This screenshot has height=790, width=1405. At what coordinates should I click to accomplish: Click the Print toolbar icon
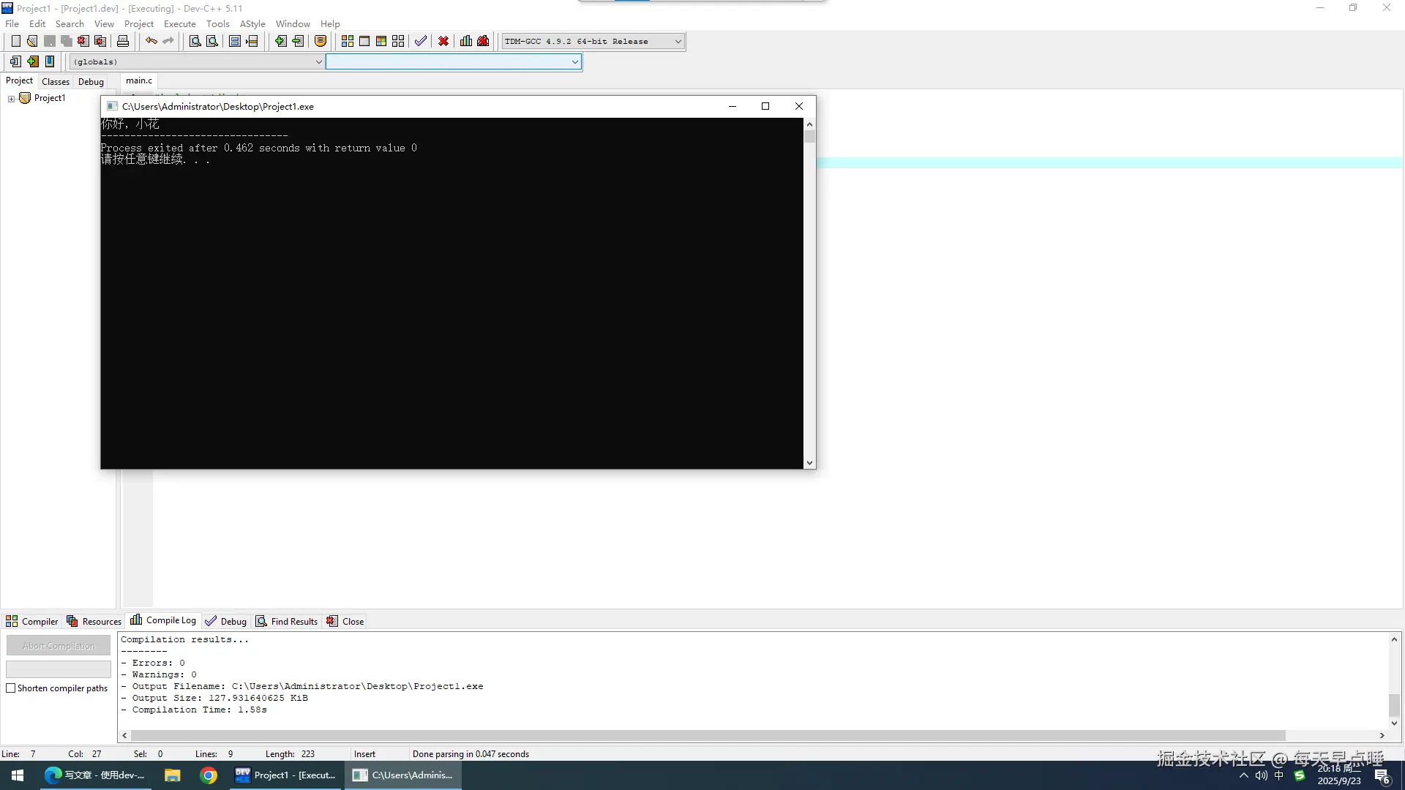tap(123, 41)
